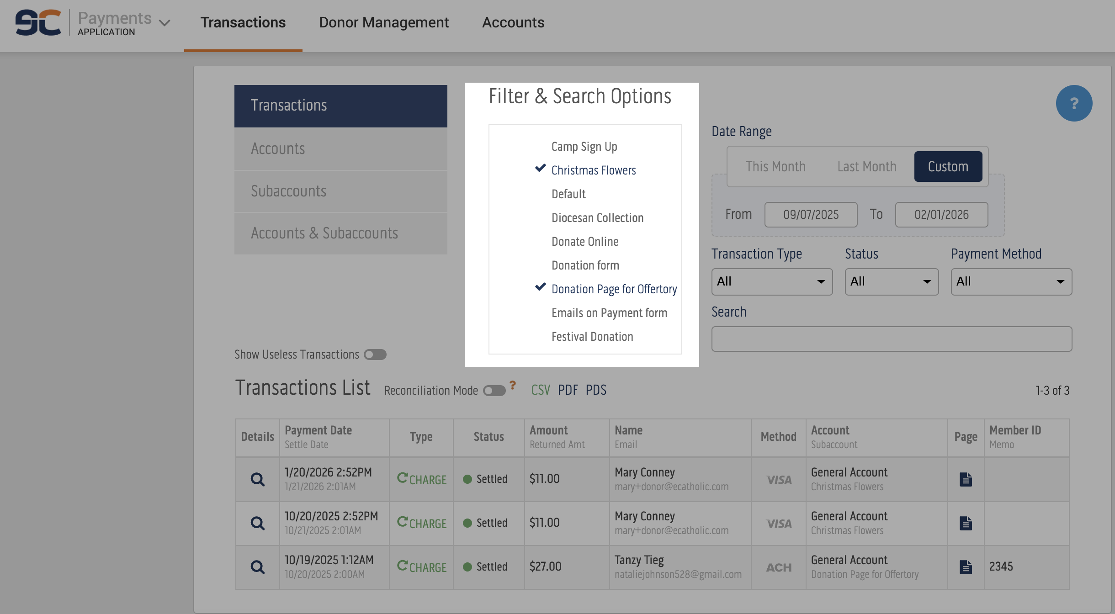Open details magnifier for Tanzy Tieg transaction
Viewport: 1115px width, 614px height.
click(x=257, y=567)
